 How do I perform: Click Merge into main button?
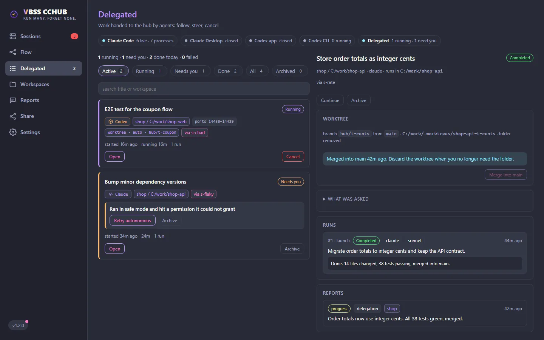pyautogui.click(x=506, y=175)
